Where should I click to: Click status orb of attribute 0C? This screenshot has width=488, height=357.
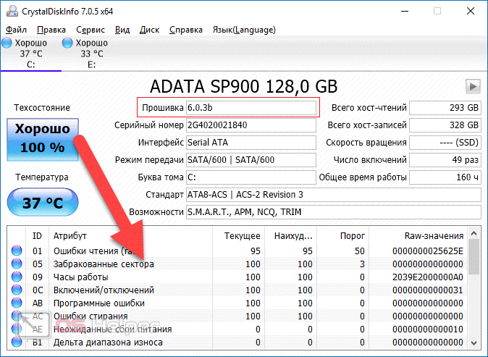17,290
